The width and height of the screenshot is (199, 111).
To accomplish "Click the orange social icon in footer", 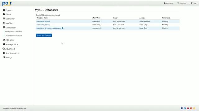I will (191, 108).
